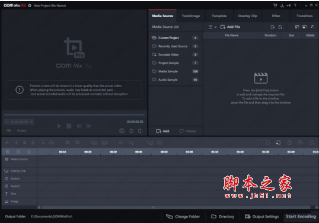Screen dimensions: 319x223
Task: Decrease timecode with the minus button
Action: (x=7, y=122)
